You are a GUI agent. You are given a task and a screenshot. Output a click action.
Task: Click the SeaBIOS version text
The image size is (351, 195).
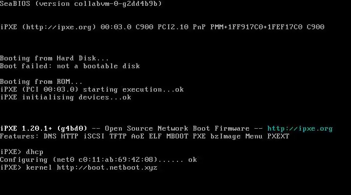tap(80, 4)
